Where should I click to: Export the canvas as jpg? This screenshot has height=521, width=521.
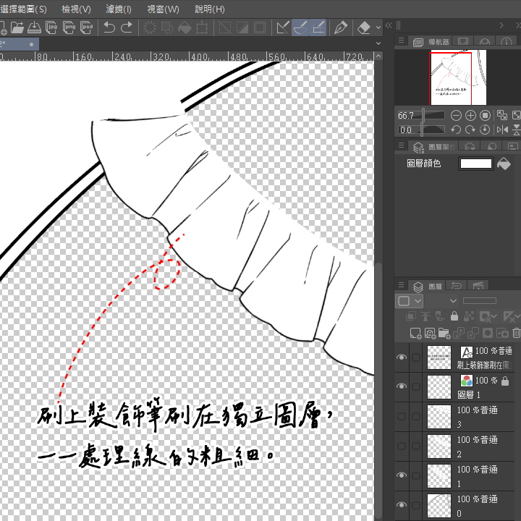tap(51, 27)
